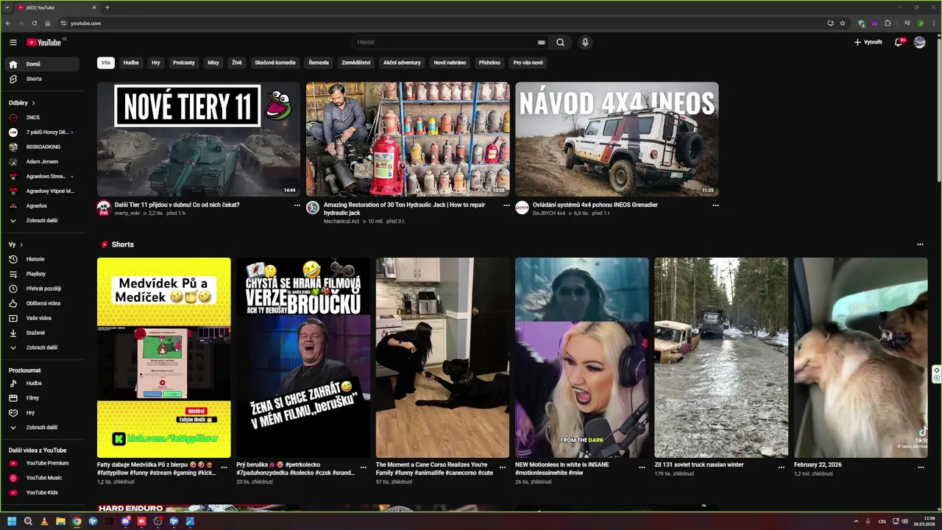The image size is (942, 530).
Task: Click the Mechanical Act channel name
Action: point(341,222)
